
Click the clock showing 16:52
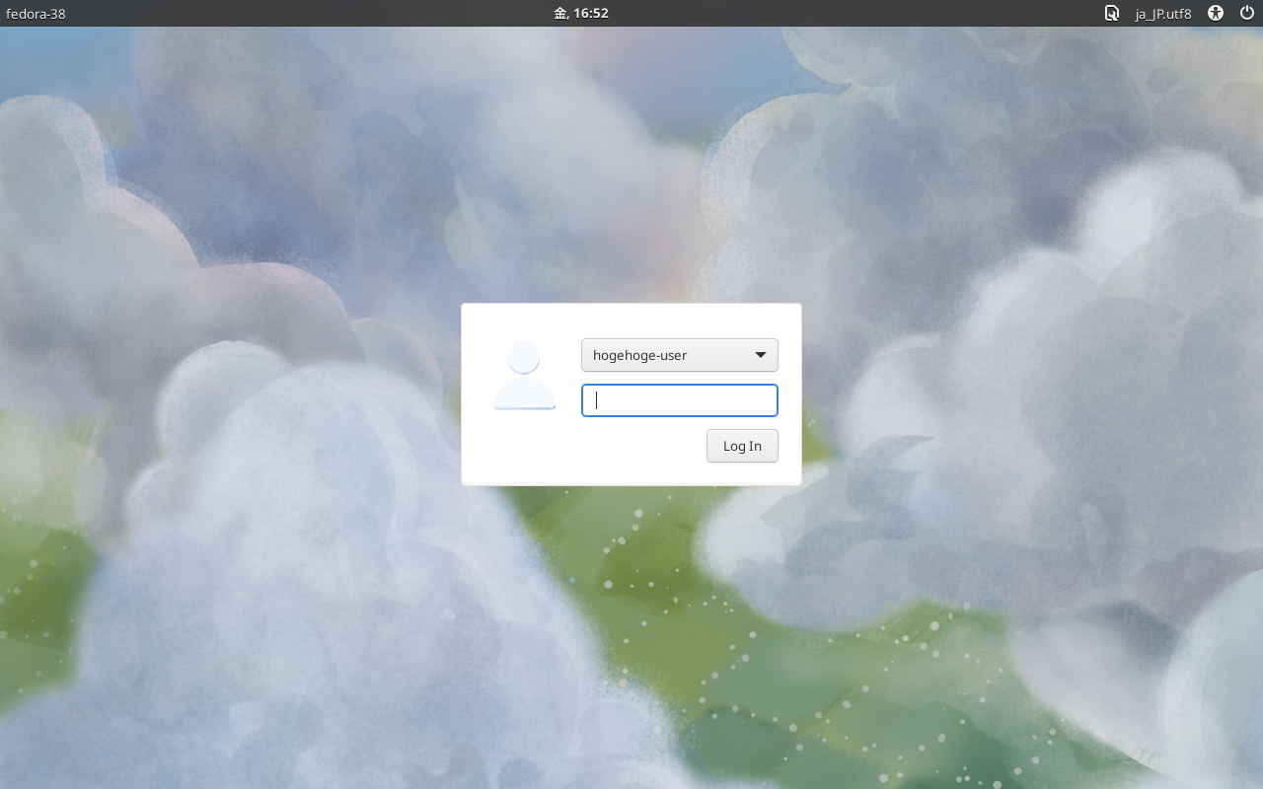tap(581, 13)
